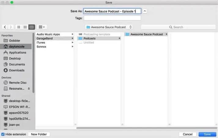Switch to list view mode
The width and height of the screenshot is (218, 138).
[25, 27]
